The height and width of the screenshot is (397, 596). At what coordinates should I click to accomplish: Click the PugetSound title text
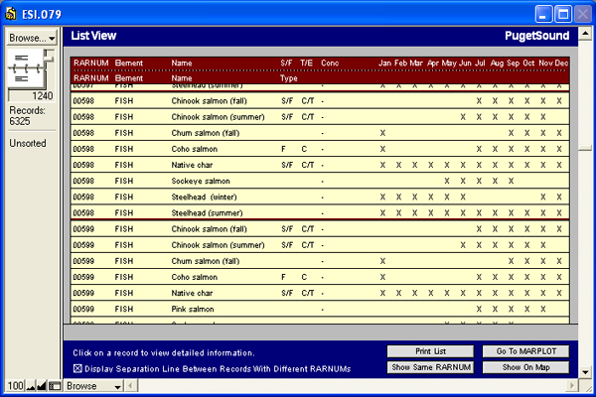(536, 36)
